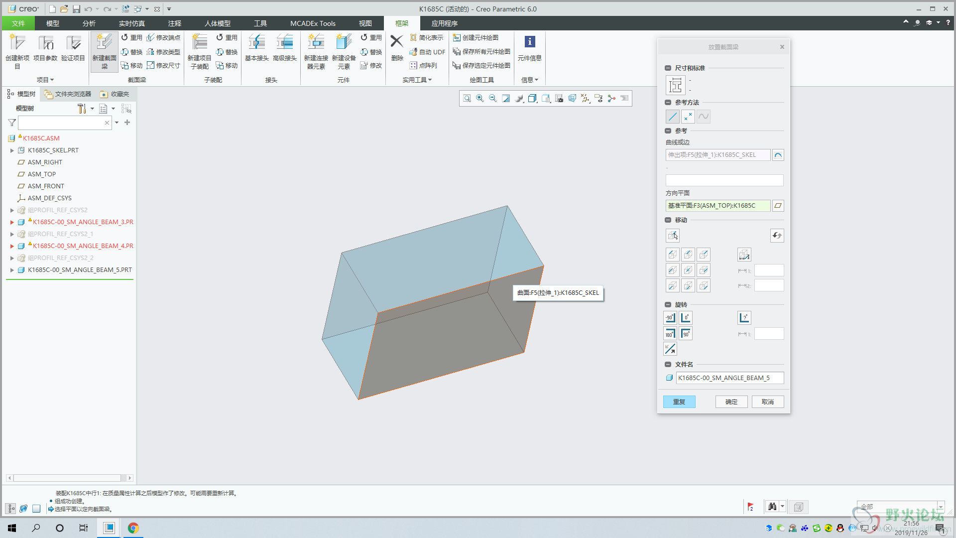Open Chrome from the Windows taskbar

point(133,528)
